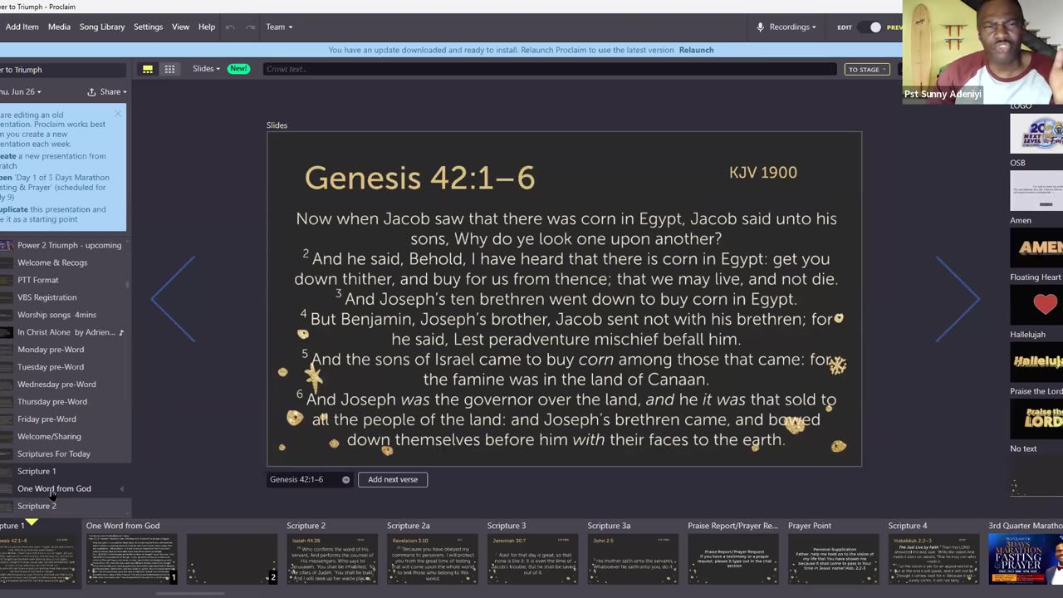Go to previous slide arrow

click(x=173, y=299)
